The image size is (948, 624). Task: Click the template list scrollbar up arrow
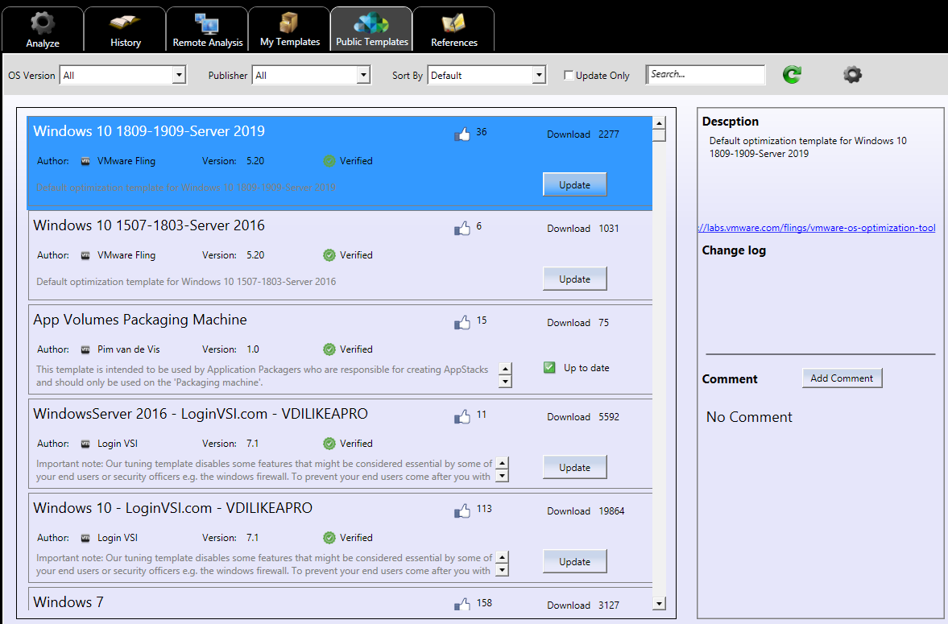coord(659,122)
